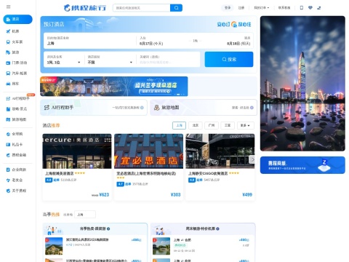Select the 北京 city tab
The width and height of the screenshot is (349, 262).
point(196,125)
